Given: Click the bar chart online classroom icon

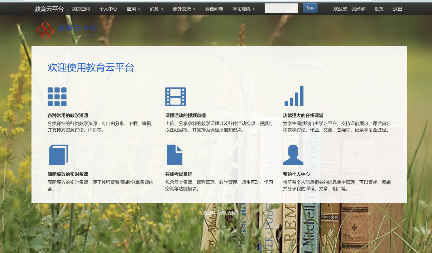Looking at the screenshot, I should (294, 96).
